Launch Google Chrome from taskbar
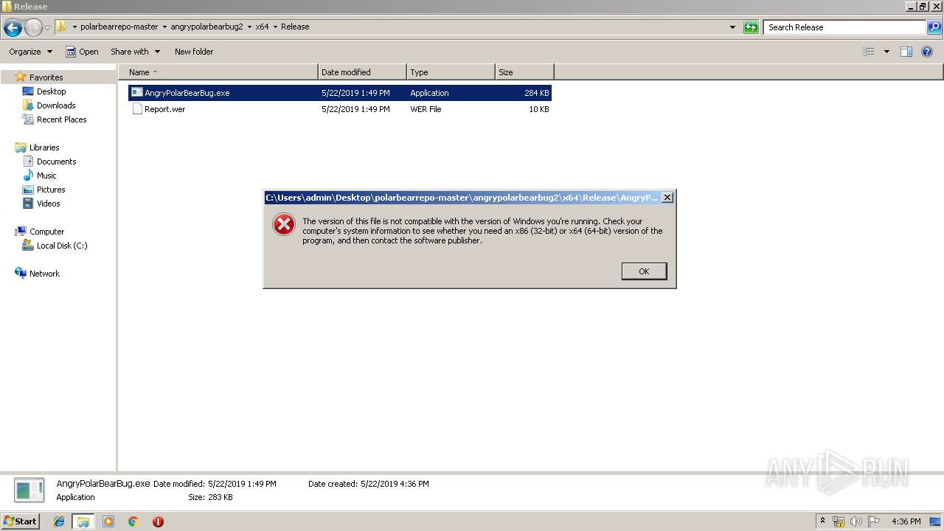 click(x=133, y=521)
